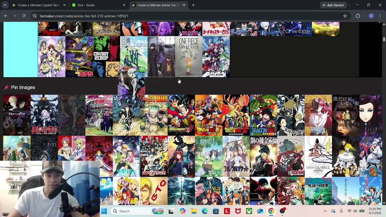
Task: Close the Kick - Studio tab
Action: (124, 5)
